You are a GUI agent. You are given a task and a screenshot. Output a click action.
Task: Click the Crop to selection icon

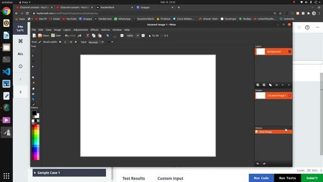click(x=107, y=35)
